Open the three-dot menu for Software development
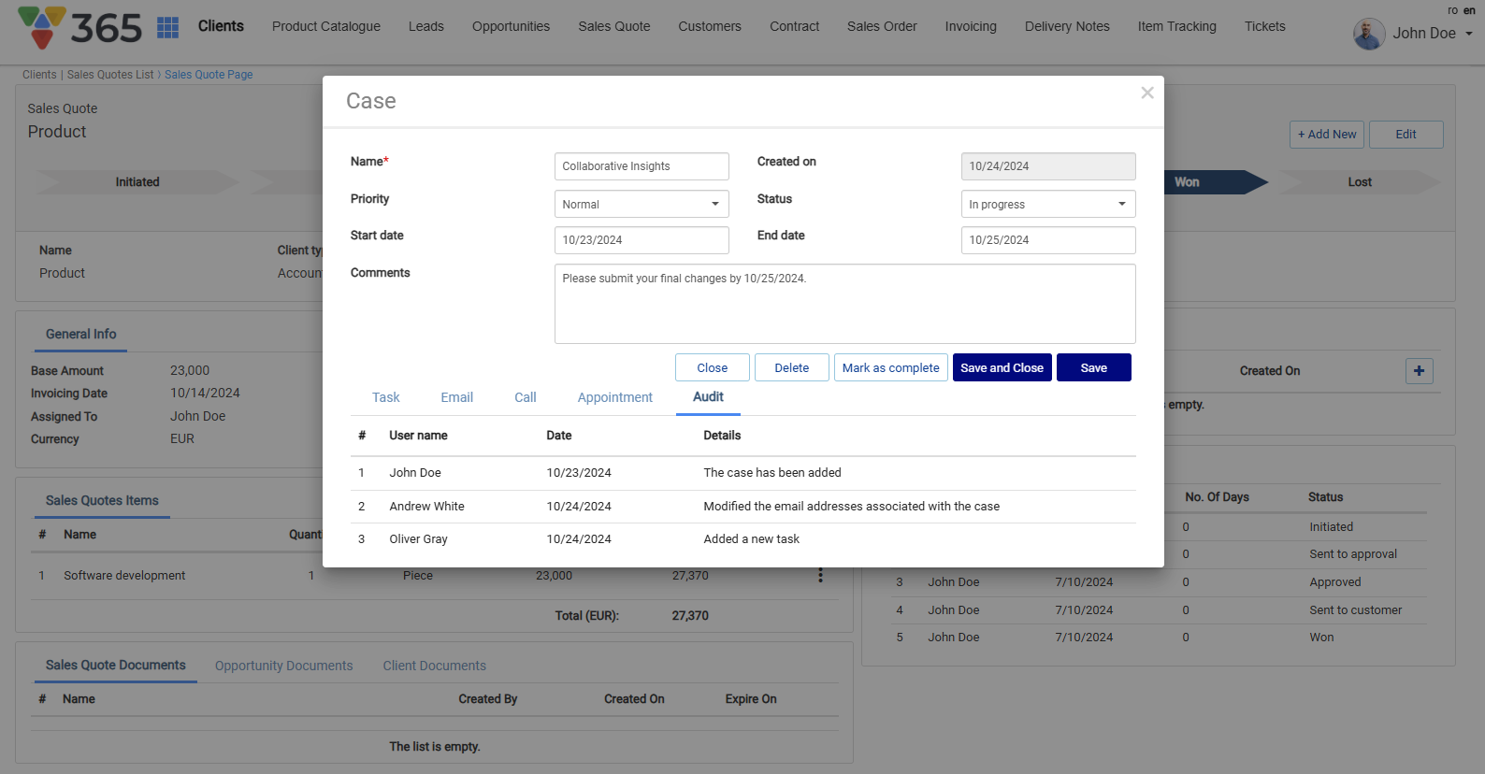The image size is (1485, 774). (820, 576)
